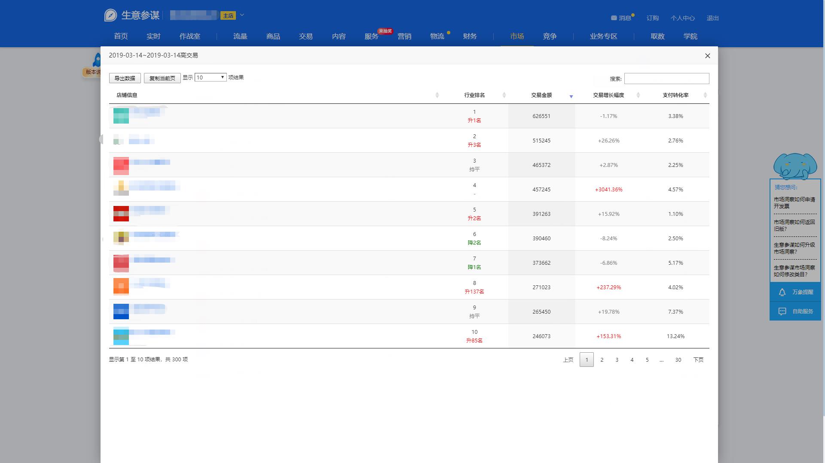Jump to page 30 of results
Viewport: 825px width, 463px height.
(678, 360)
